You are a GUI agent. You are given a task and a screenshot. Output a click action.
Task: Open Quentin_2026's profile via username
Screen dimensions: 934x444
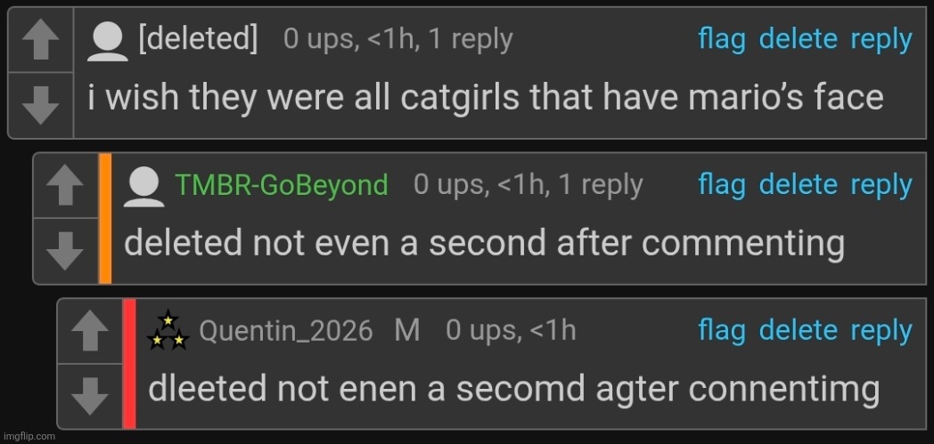click(285, 332)
